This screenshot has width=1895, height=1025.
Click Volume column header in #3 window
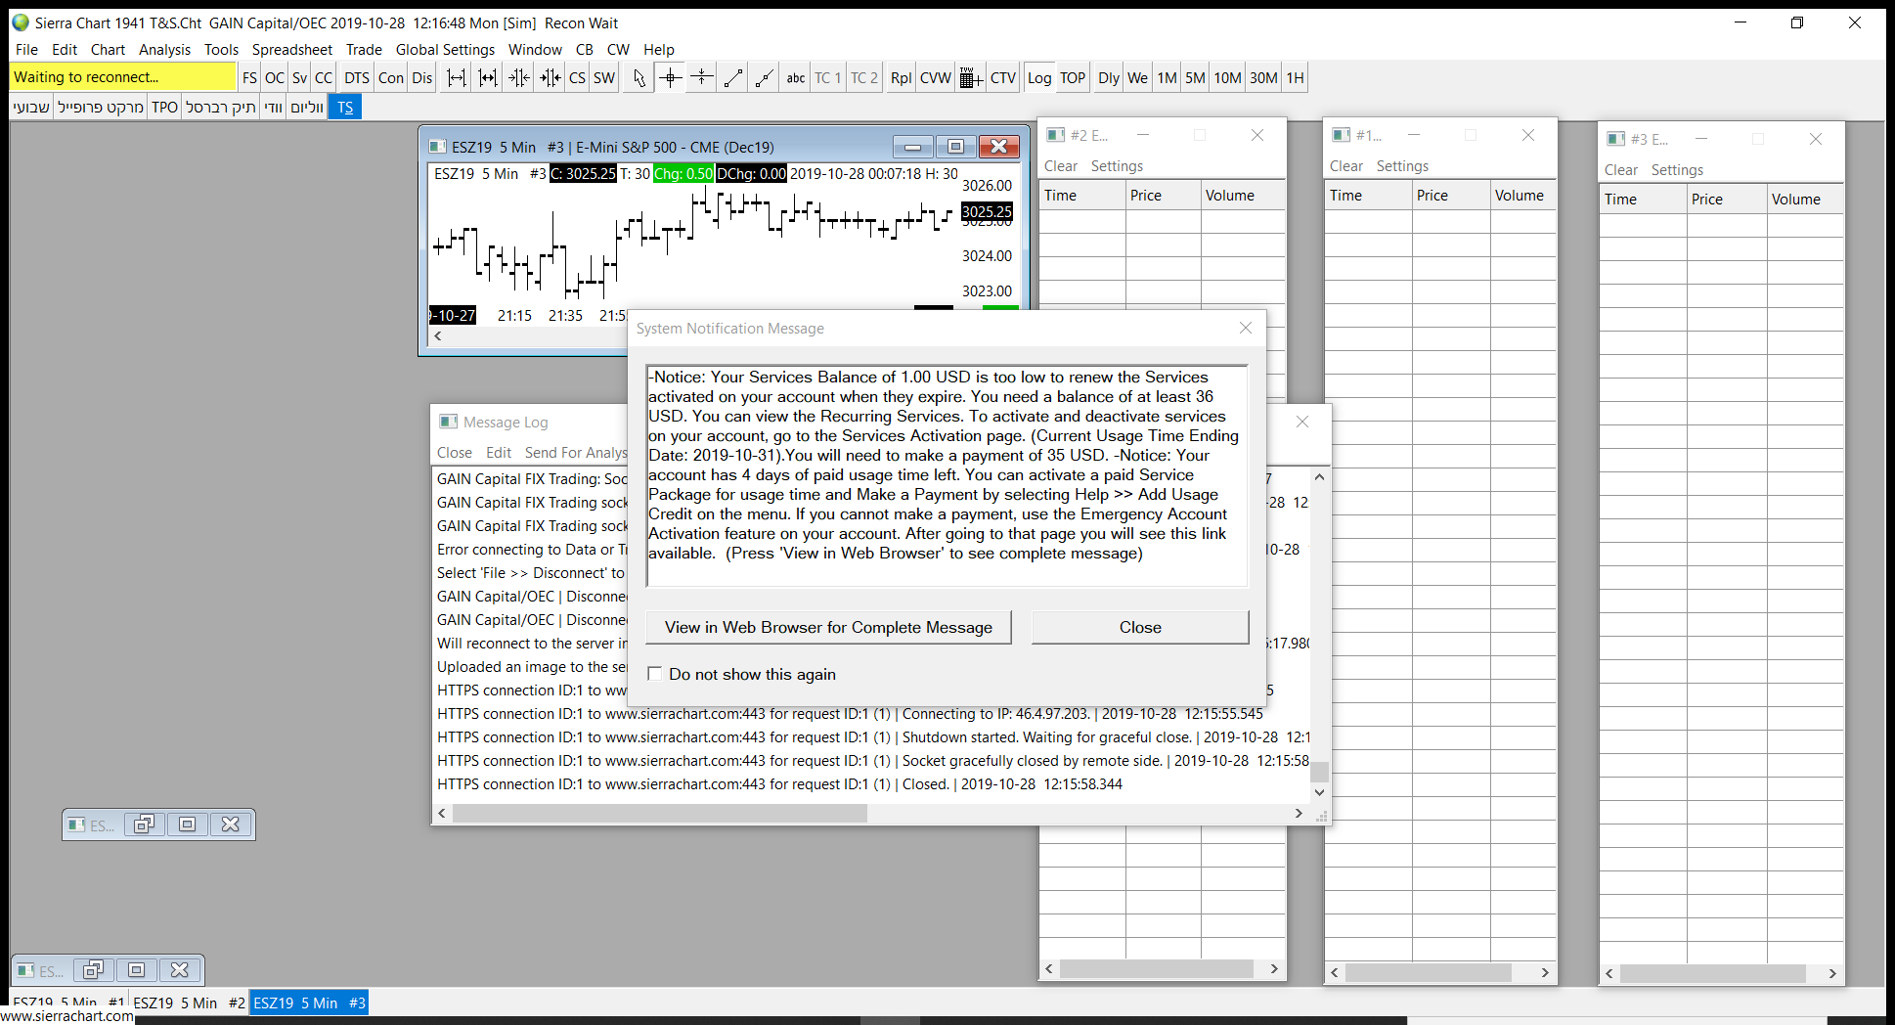click(1805, 200)
